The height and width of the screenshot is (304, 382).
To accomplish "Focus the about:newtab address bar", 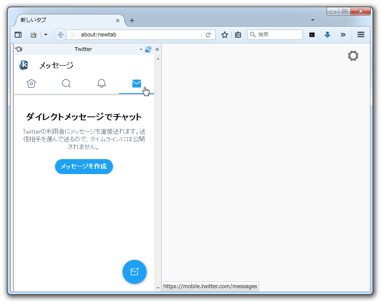I will click(140, 35).
